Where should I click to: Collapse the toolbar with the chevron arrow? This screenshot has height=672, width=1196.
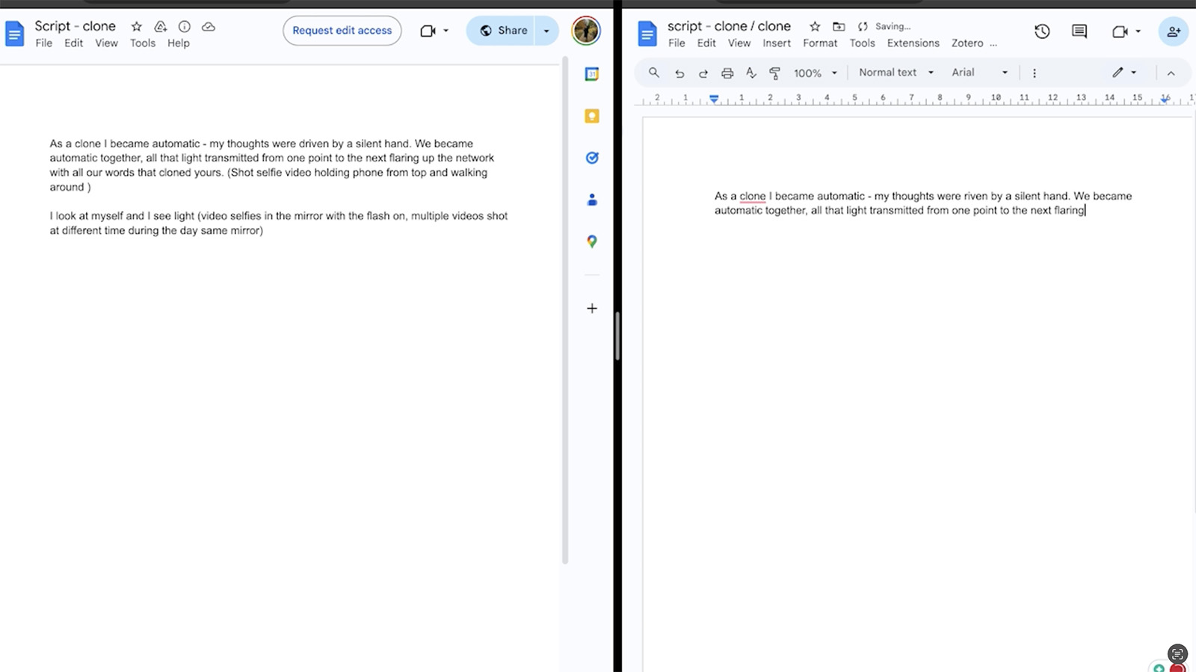(x=1171, y=73)
